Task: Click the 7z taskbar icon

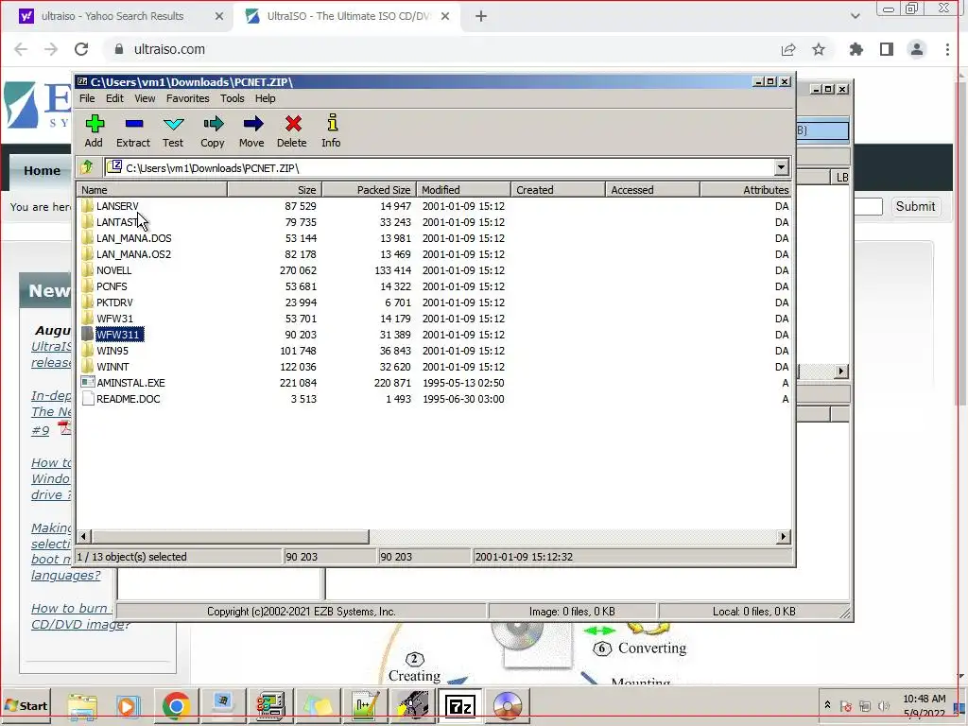Action: [x=460, y=705]
